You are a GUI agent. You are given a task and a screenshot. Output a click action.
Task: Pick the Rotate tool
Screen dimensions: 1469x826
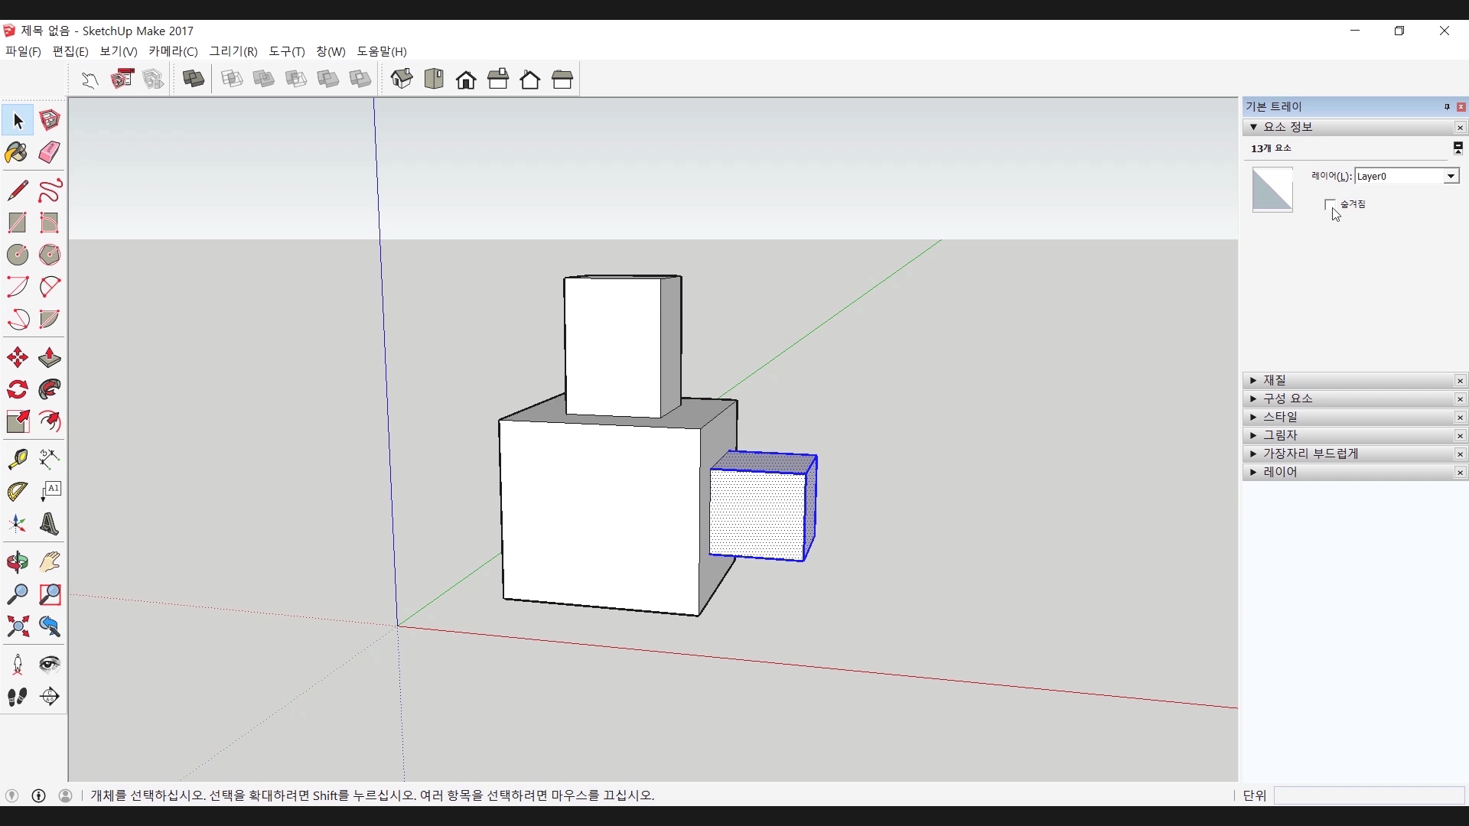pyautogui.click(x=17, y=390)
